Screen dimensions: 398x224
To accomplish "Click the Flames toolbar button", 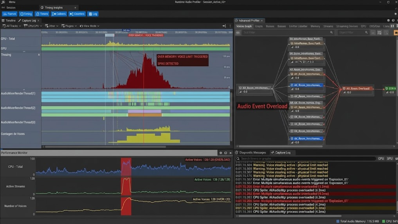I will coord(10,14).
